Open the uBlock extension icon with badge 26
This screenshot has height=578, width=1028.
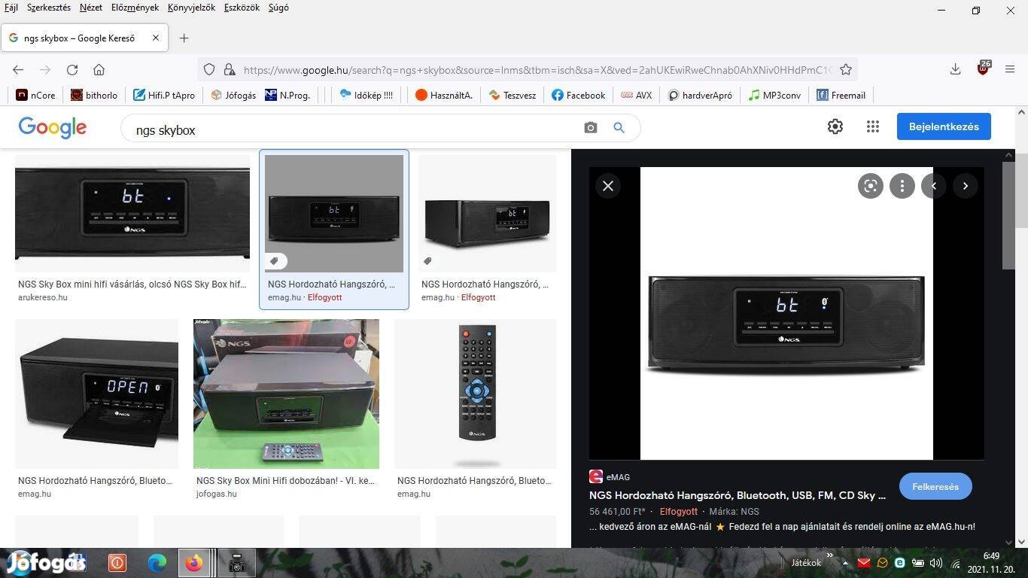(x=983, y=68)
